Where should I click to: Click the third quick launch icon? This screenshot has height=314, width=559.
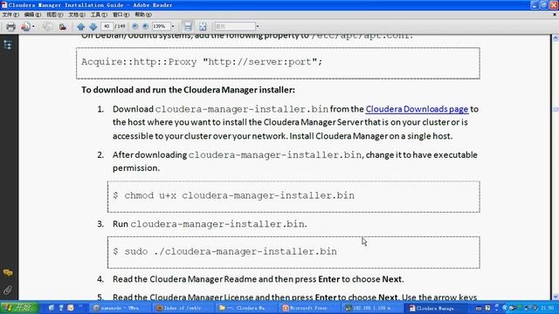tap(71, 308)
